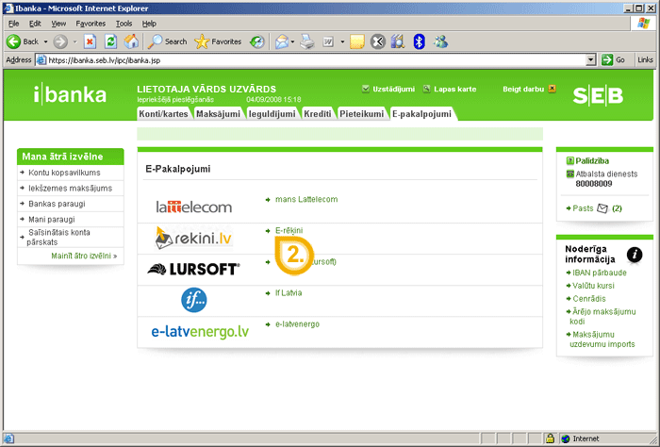Image resolution: width=660 pixels, height=447 pixels.
Task: Switch to the Kredīti tab
Action: tap(318, 114)
